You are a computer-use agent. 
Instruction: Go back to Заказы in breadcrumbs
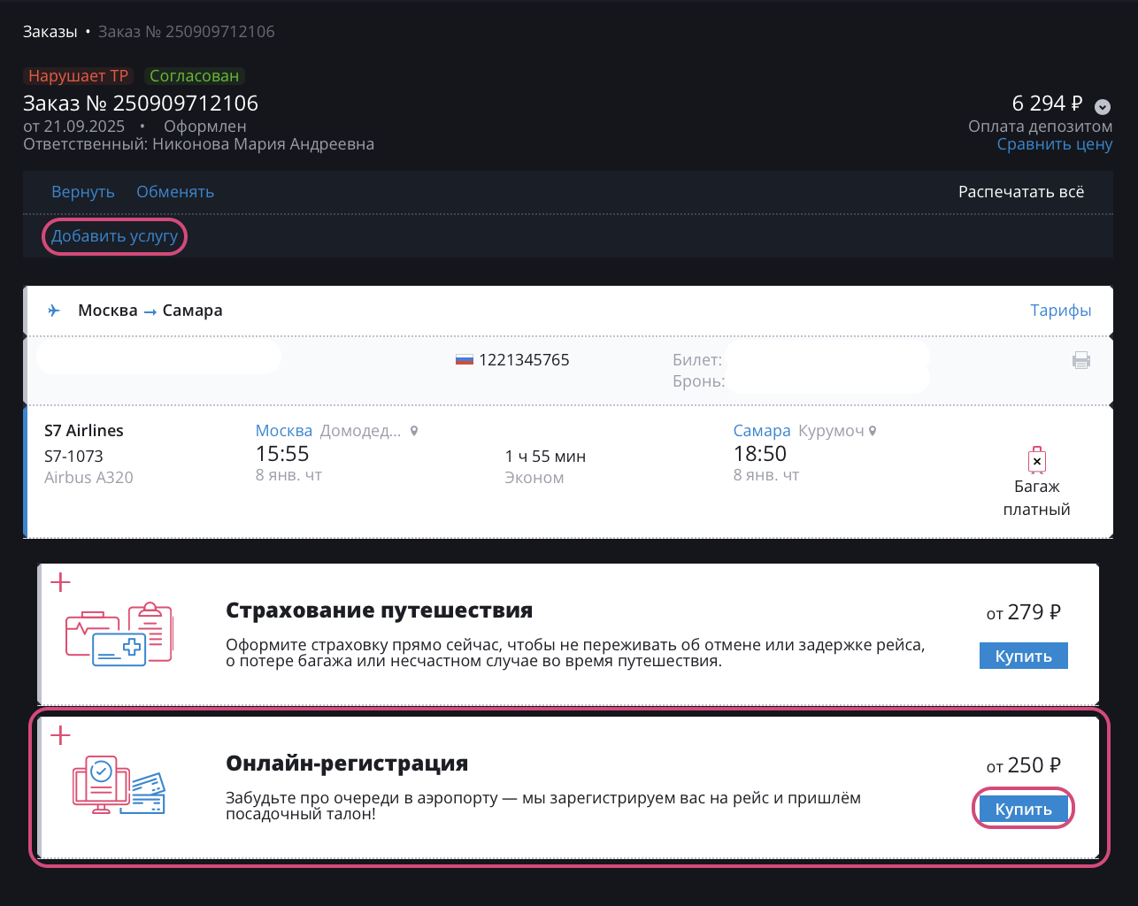(x=50, y=32)
